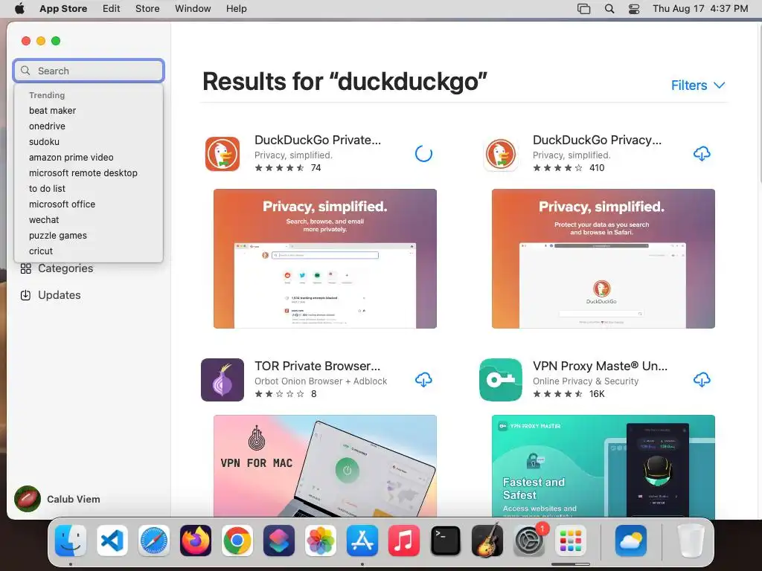This screenshot has height=571, width=762.
Task: Select trending search 'amazon prime video'
Action: click(x=71, y=158)
